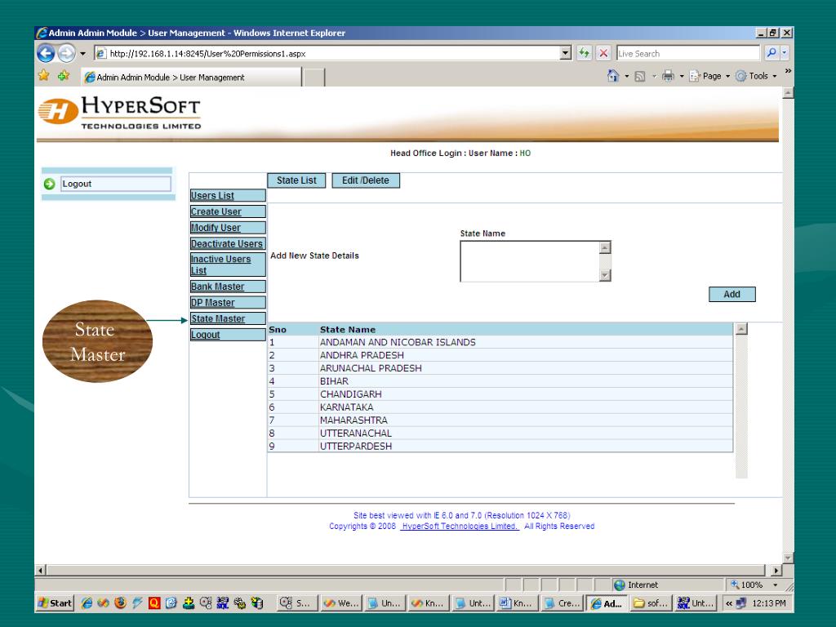
Task: Click the green Logout arrow icon
Action: pos(50,184)
